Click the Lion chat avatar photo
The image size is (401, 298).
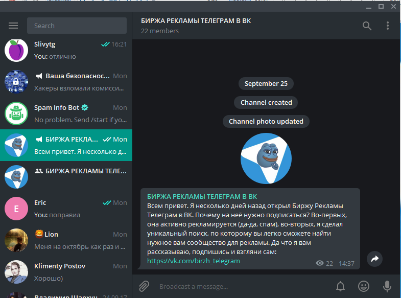pos(16,240)
